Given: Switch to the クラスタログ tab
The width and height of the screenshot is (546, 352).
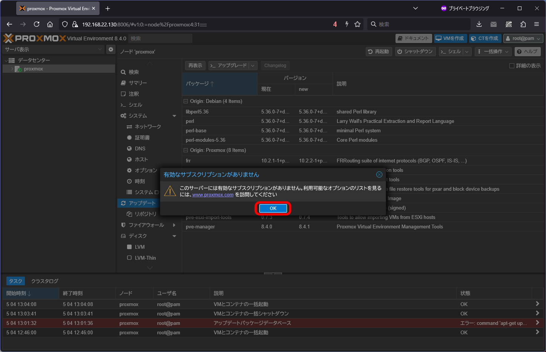Looking at the screenshot, I should point(44,281).
